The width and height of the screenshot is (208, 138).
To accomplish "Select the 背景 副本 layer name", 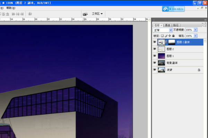I will (x=172, y=63).
